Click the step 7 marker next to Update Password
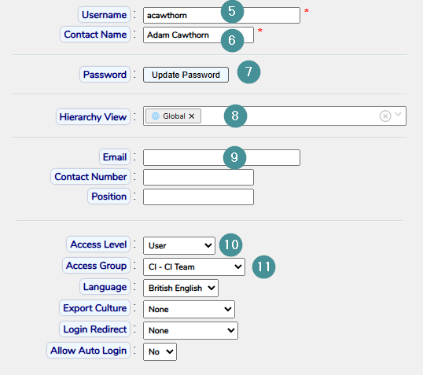The height and width of the screenshot is (375, 423). tap(248, 72)
